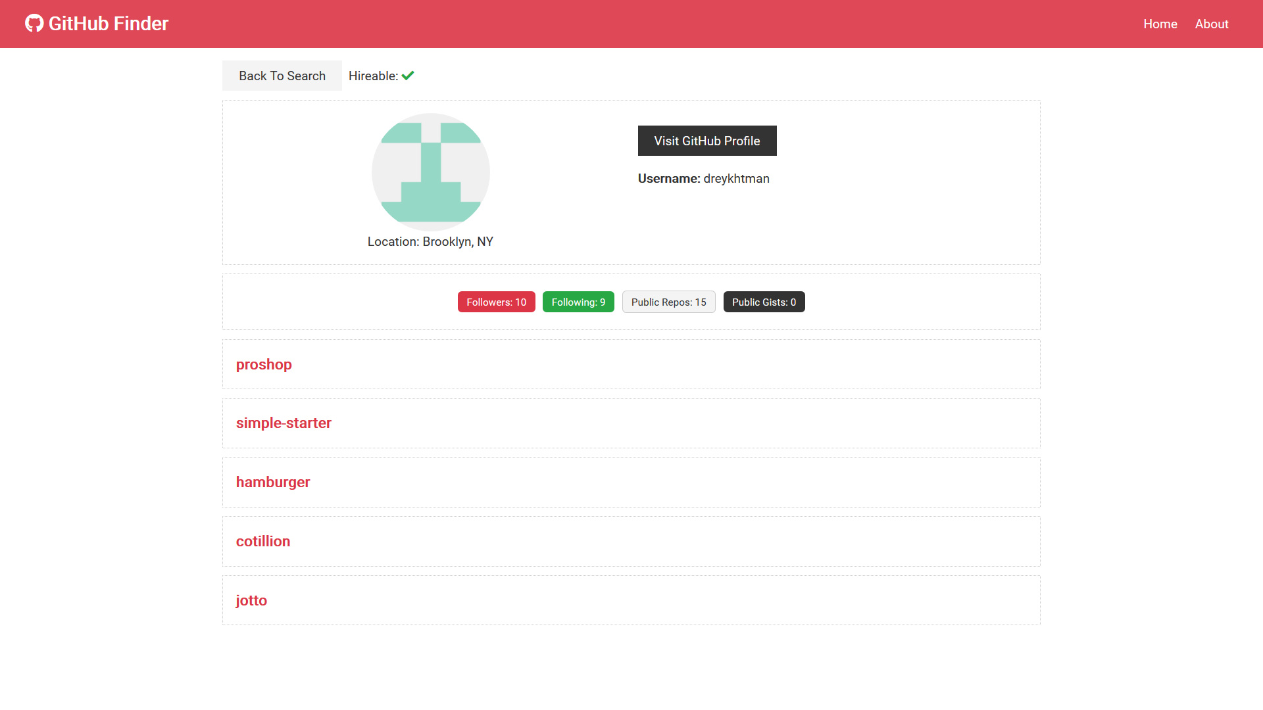Expand the proshop repository entry

coord(264,364)
